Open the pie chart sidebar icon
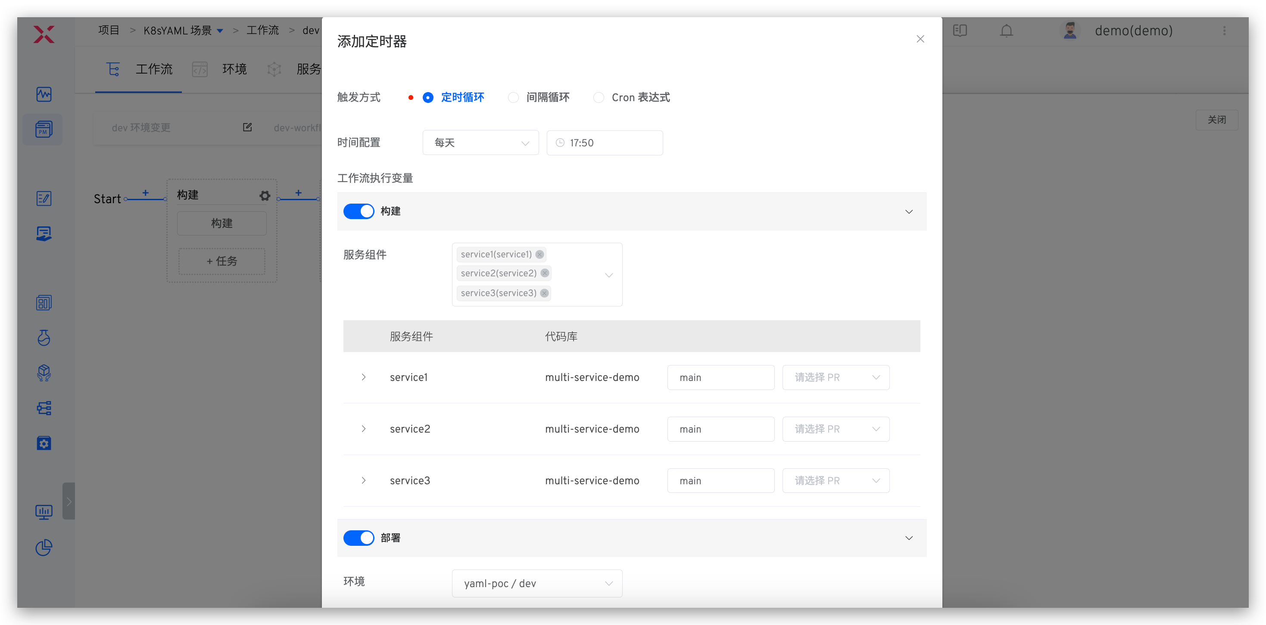The height and width of the screenshot is (625, 1266). [44, 547]
